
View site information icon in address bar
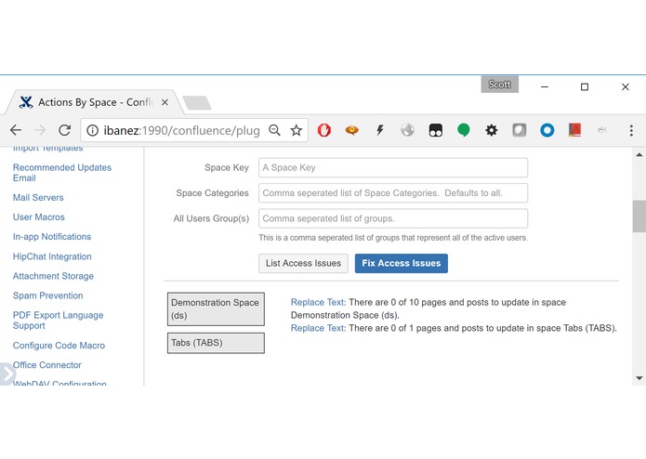(92, 130)
